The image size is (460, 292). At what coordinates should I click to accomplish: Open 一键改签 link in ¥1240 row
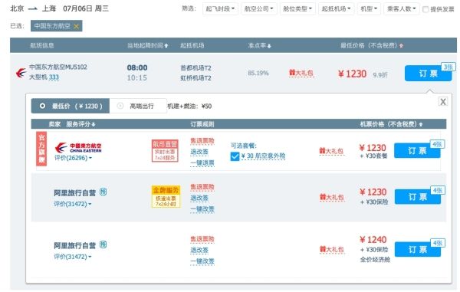[202, 261]
